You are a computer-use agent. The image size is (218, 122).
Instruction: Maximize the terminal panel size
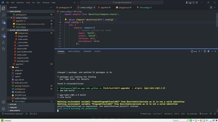tap(212, 51)
